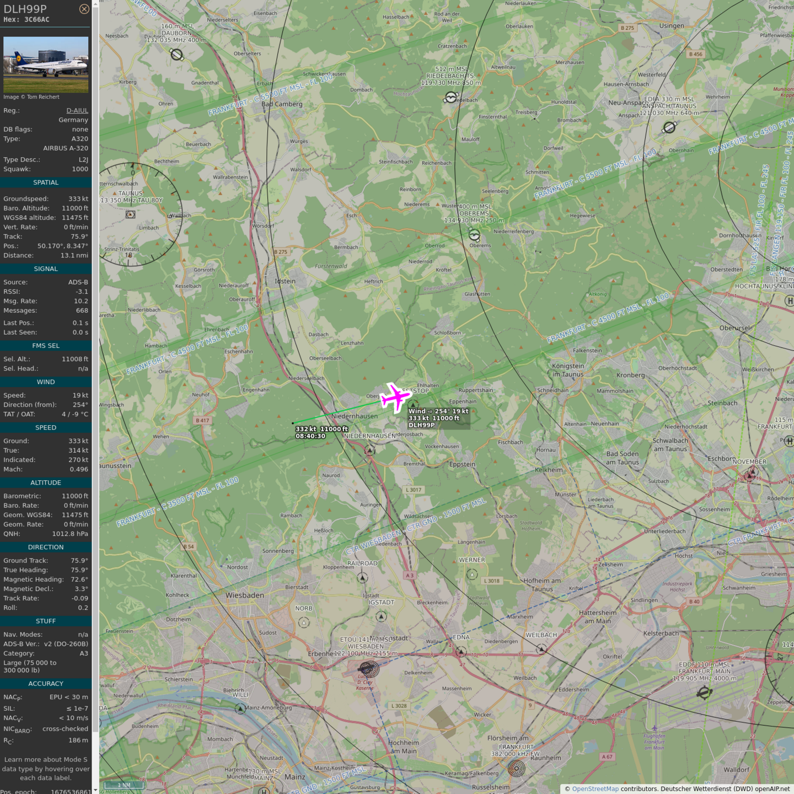The image size is (794, 794).
Task: Click the Frankfurt FW NDB beacon symbol
Action: pyautogui.click(x=516, y=768)
